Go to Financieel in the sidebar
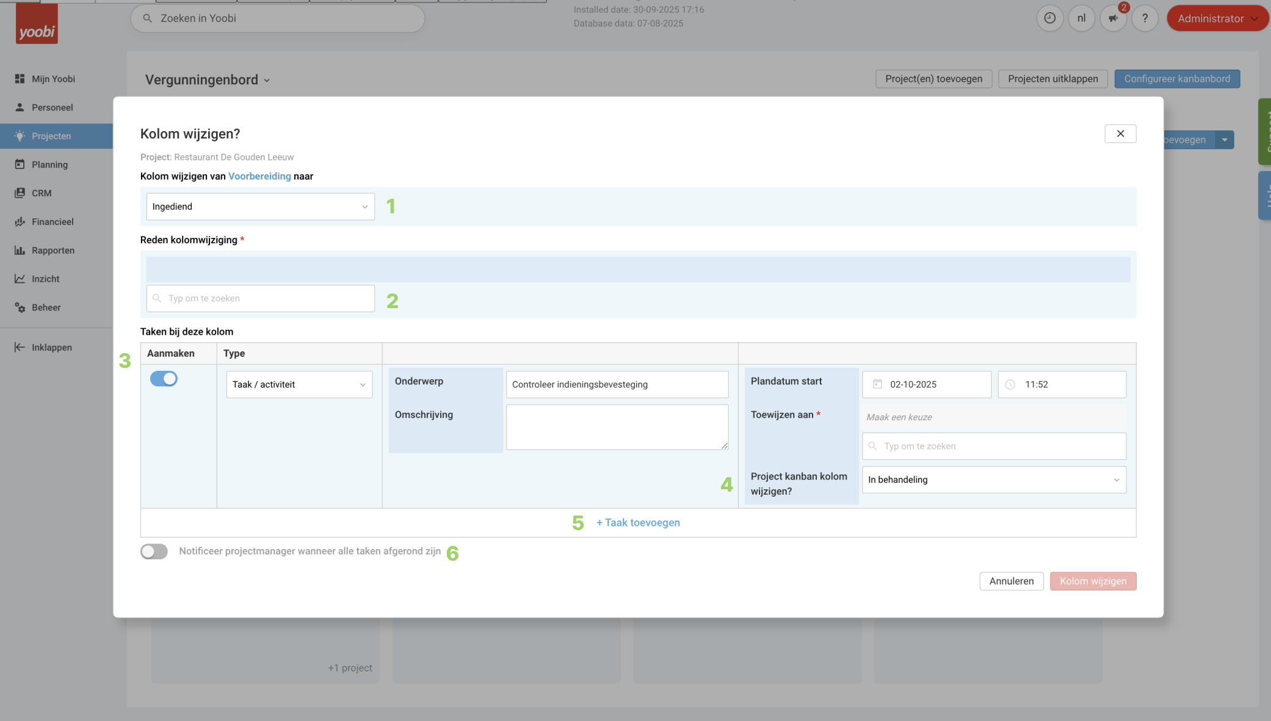1271x721 pixels. 53,222
